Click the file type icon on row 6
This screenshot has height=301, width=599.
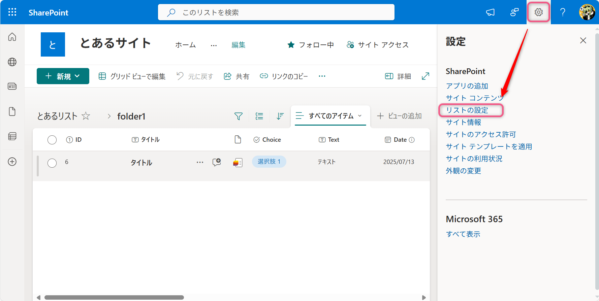point(238,163)
